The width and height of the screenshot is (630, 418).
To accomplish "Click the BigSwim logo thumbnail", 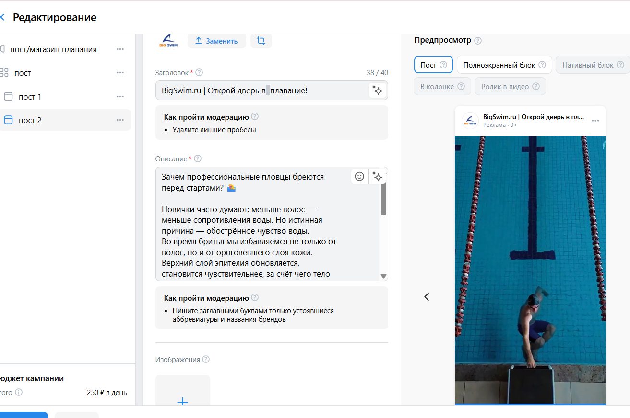I will click(x=168, y=41).
